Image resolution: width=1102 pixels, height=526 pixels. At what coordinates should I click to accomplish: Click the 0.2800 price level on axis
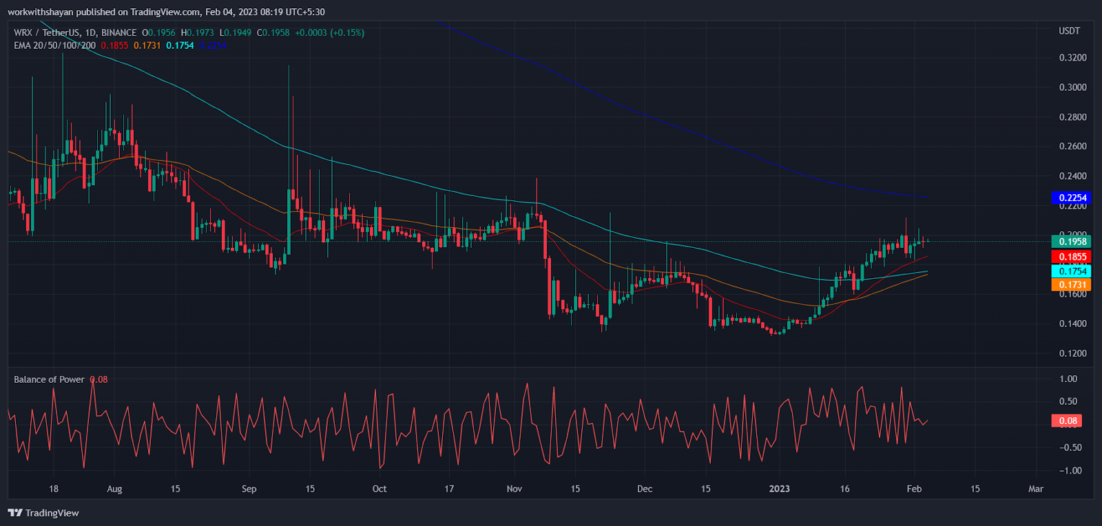click(1072, 116)
